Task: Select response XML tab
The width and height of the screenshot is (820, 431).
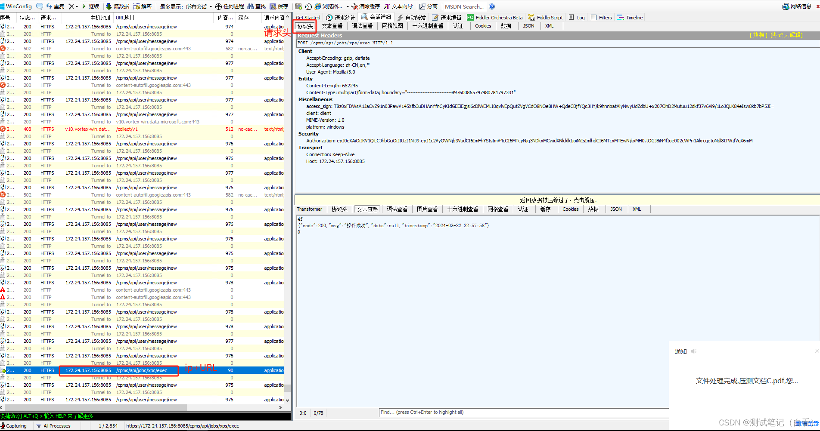Action: point(637,209)
